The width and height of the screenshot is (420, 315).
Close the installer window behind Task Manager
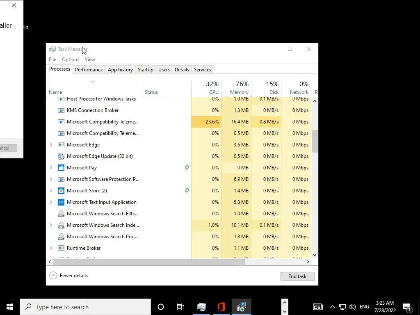tap(14, 5)
